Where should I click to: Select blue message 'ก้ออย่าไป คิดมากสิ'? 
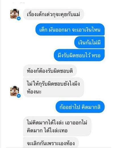80,107
